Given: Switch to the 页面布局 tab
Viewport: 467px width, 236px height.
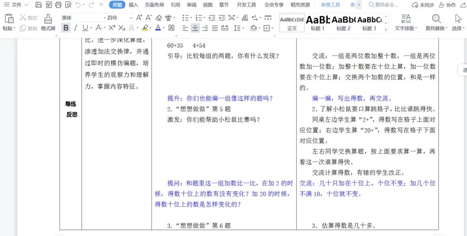Looking at the screenshot, I should tap(154, 5).
